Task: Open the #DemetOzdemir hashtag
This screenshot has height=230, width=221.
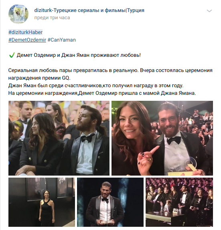Action: tap(27, 40)
